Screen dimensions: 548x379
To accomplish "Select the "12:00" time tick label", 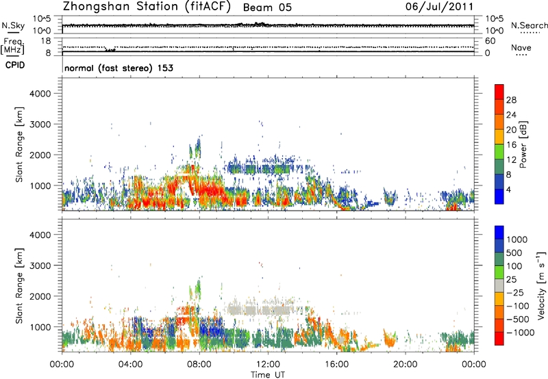I will [x=268, y=365].
